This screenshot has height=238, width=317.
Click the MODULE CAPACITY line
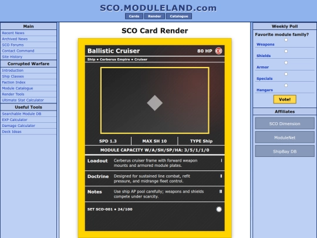pyautogui.click(x=154, y=150)
